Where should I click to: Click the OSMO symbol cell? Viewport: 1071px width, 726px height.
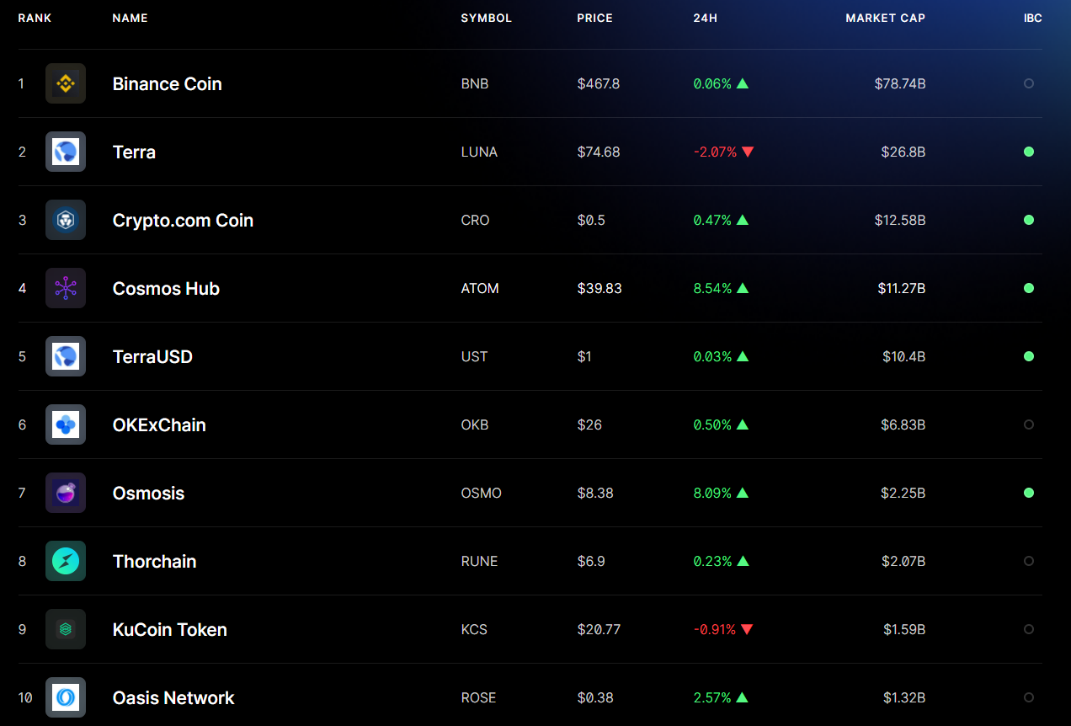tap(481, 493)
